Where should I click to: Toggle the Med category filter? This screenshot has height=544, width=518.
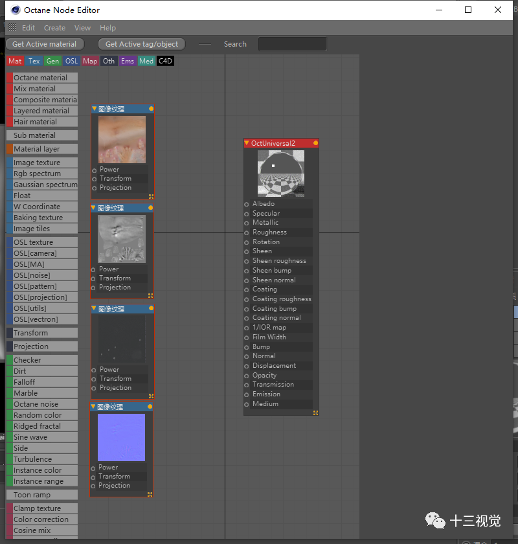pyautogui.click(x=146, y=61)
